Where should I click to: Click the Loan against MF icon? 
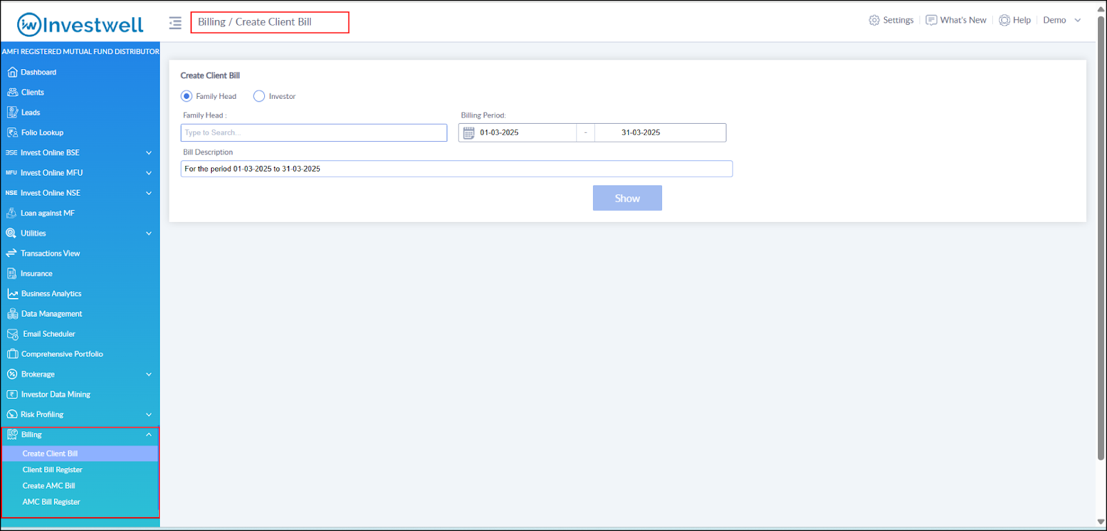pyautogui.click(x=12, y=213)
